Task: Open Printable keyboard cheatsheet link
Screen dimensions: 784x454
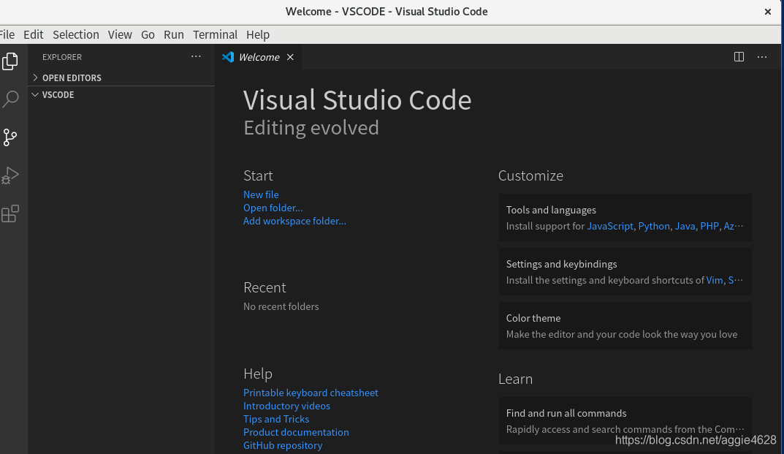Action: pyautogui.click(x=311, y=393)
